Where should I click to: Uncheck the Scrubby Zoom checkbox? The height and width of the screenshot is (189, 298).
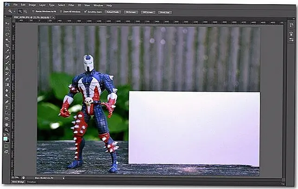86,12
